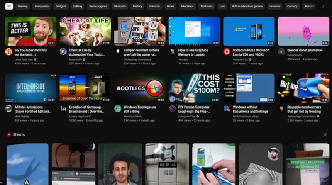Play 'You cannot change the wallpaper' thumbnail
This screenshot has height=185, width=332.
tap(249, 88)
